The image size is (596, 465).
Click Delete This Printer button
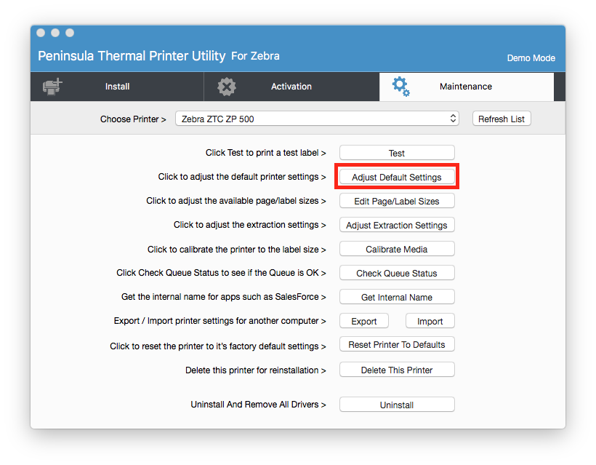click(x=397, y=370)
